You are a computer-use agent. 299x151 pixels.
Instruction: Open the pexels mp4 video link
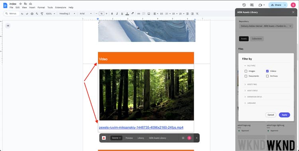click(x=141, y=127)
